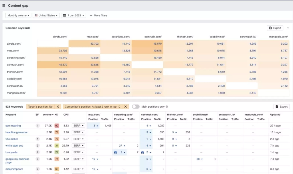The width and height of the screenshot is (293, 174).
Task: Click 5,610 in thehoth.com row
Action: click(221, 72)
